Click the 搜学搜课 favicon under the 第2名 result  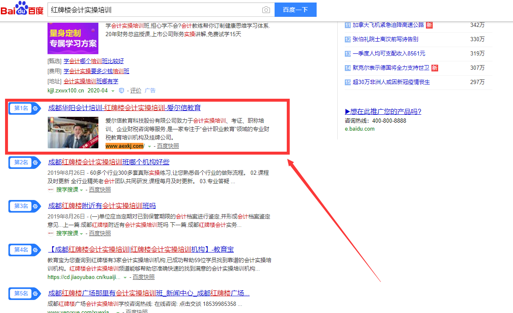(x=51, y=190)
